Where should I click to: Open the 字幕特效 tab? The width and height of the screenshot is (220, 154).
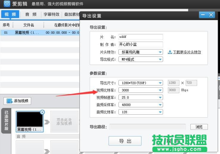tap(51, 14)
